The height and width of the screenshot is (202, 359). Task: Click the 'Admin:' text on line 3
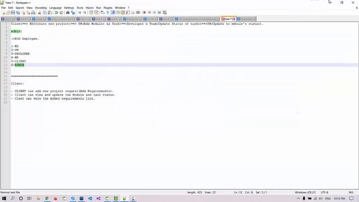pyautogui.click(x=16, y=31)
